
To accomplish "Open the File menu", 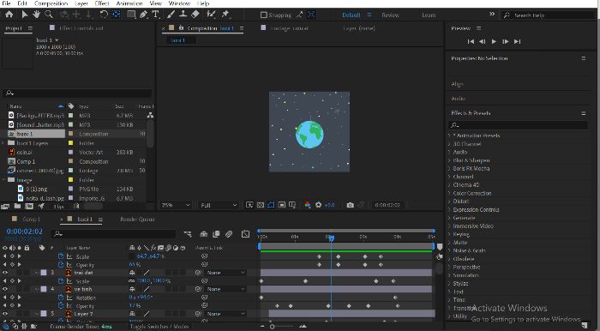I will click(x=6, y=3).
